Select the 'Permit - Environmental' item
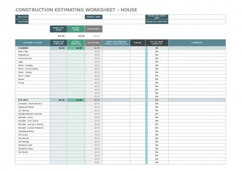This screenshot has width=242, height=171. coord(28,69)
